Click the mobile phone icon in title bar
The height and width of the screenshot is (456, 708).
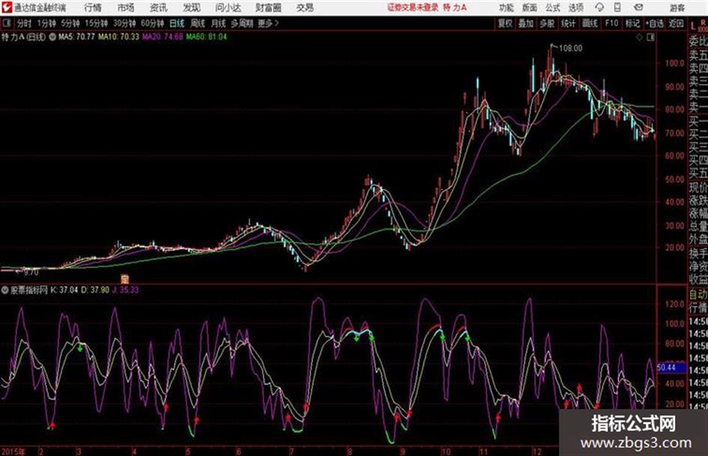tap(617, 7)
